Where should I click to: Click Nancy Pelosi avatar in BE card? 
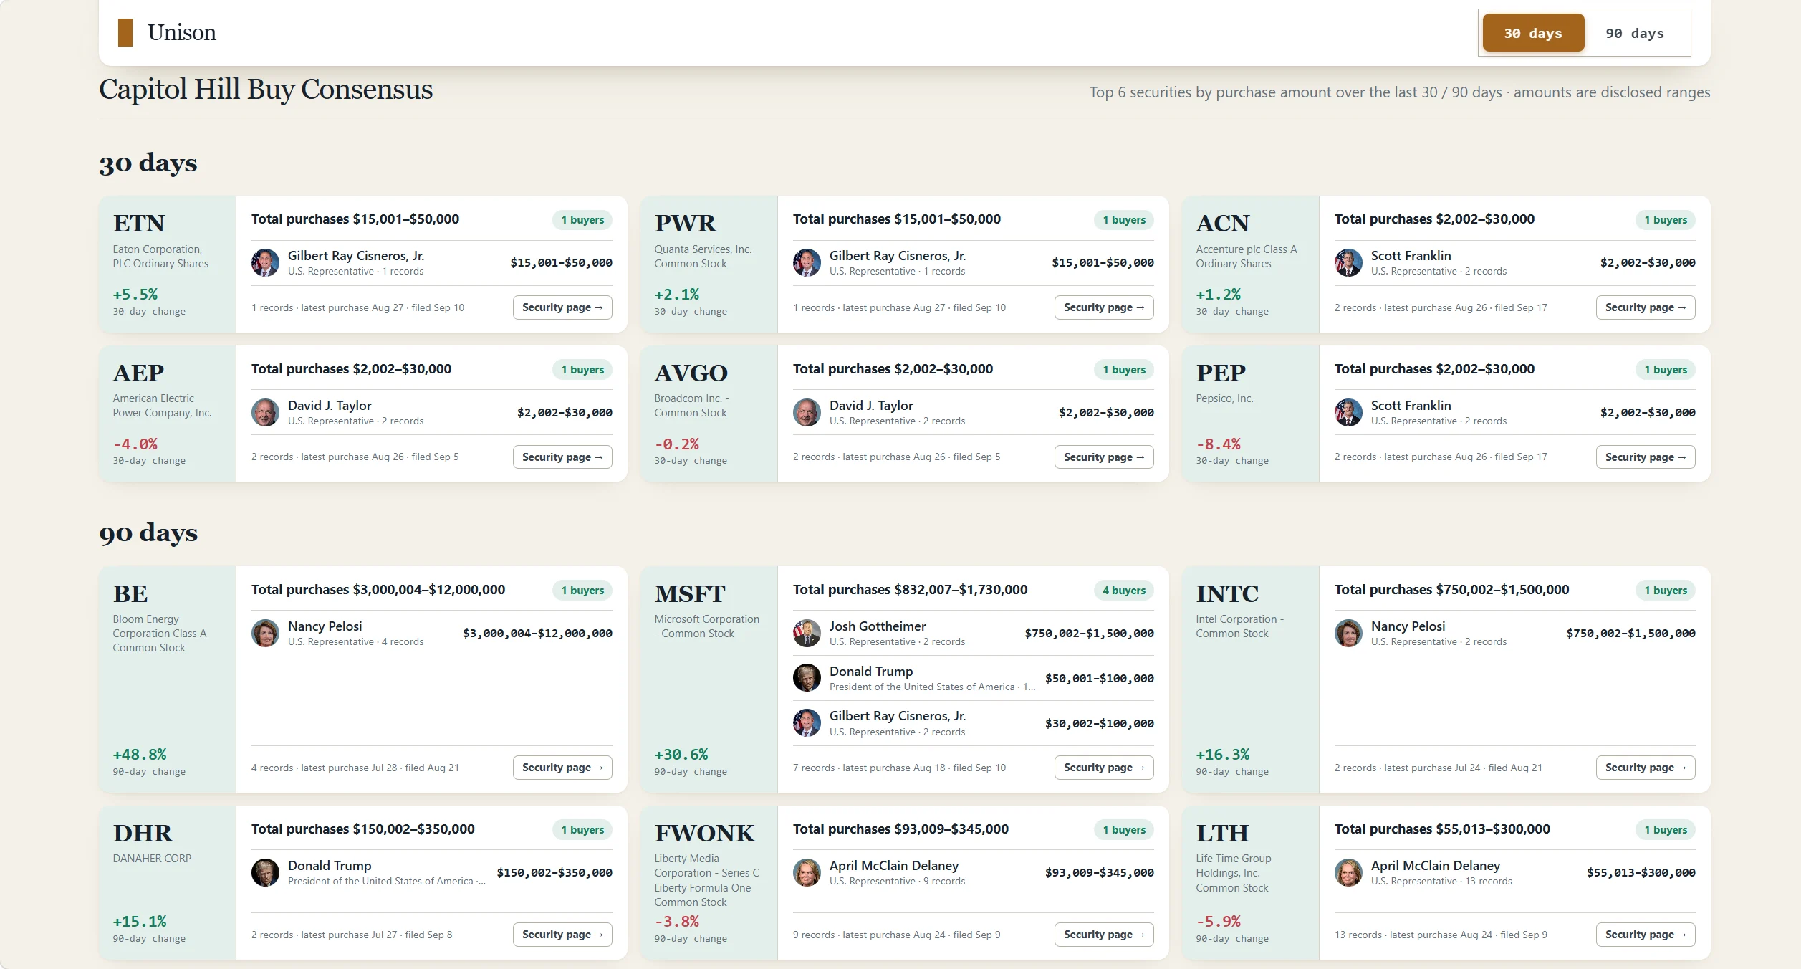[265, 634]
